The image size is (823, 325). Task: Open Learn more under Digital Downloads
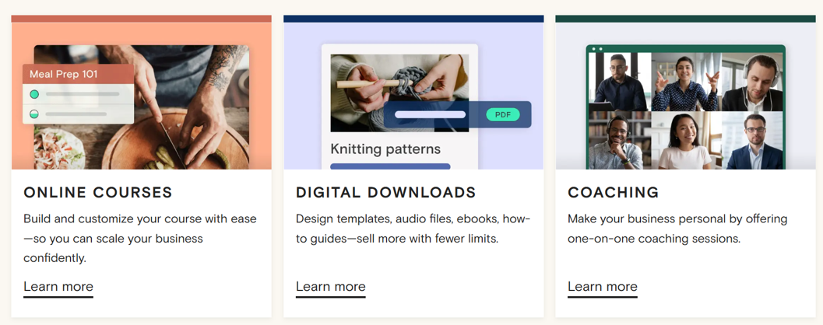coord(330,287)
